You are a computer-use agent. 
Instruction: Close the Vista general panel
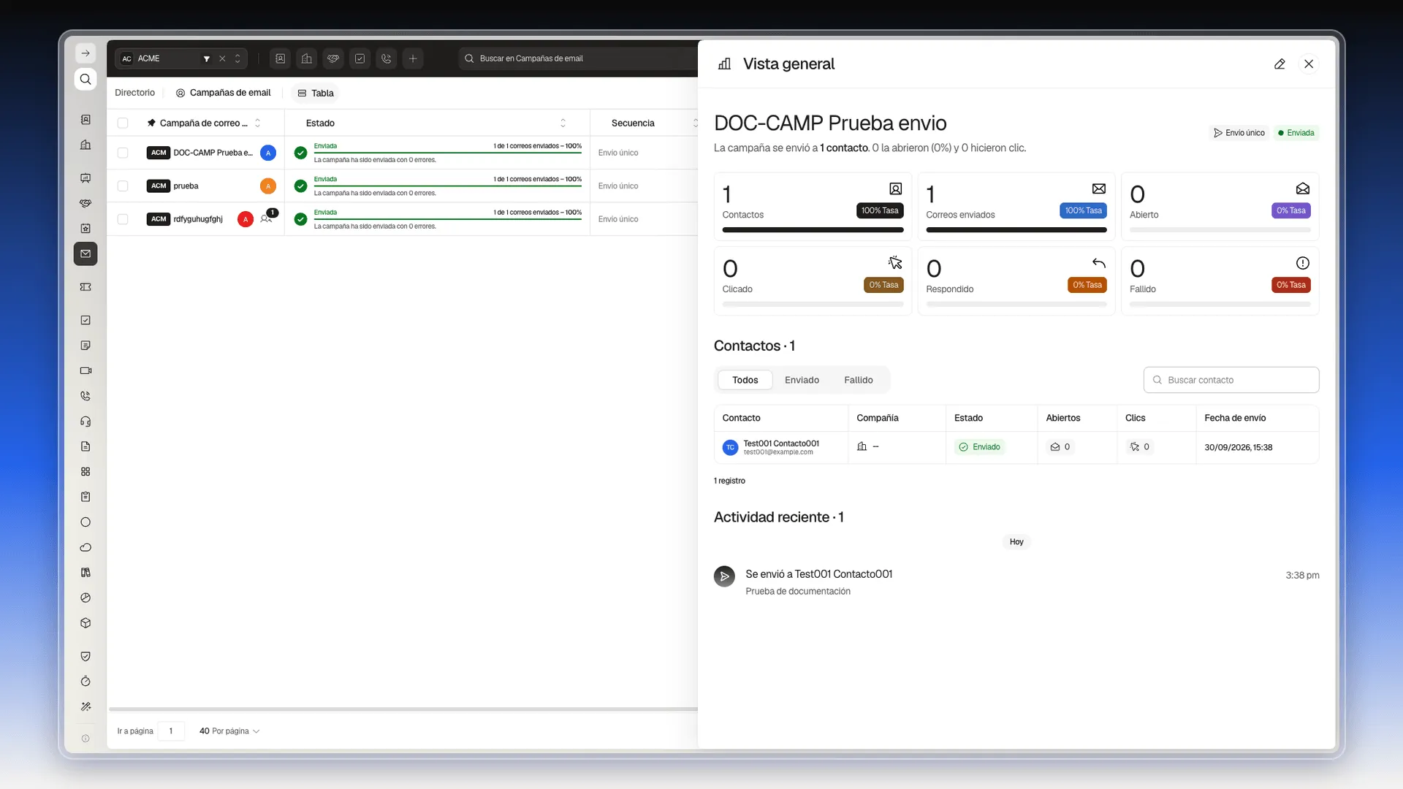click(1309, 64)
